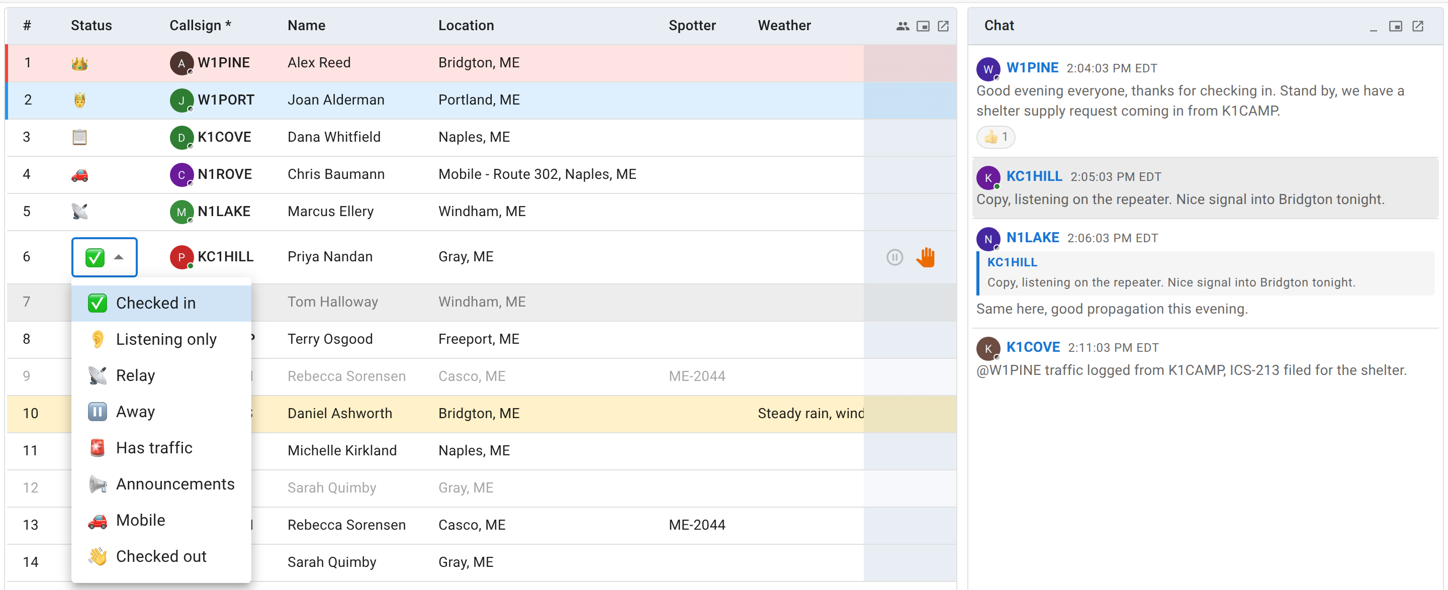Pop out the Chat panel

coord(1418,26)
